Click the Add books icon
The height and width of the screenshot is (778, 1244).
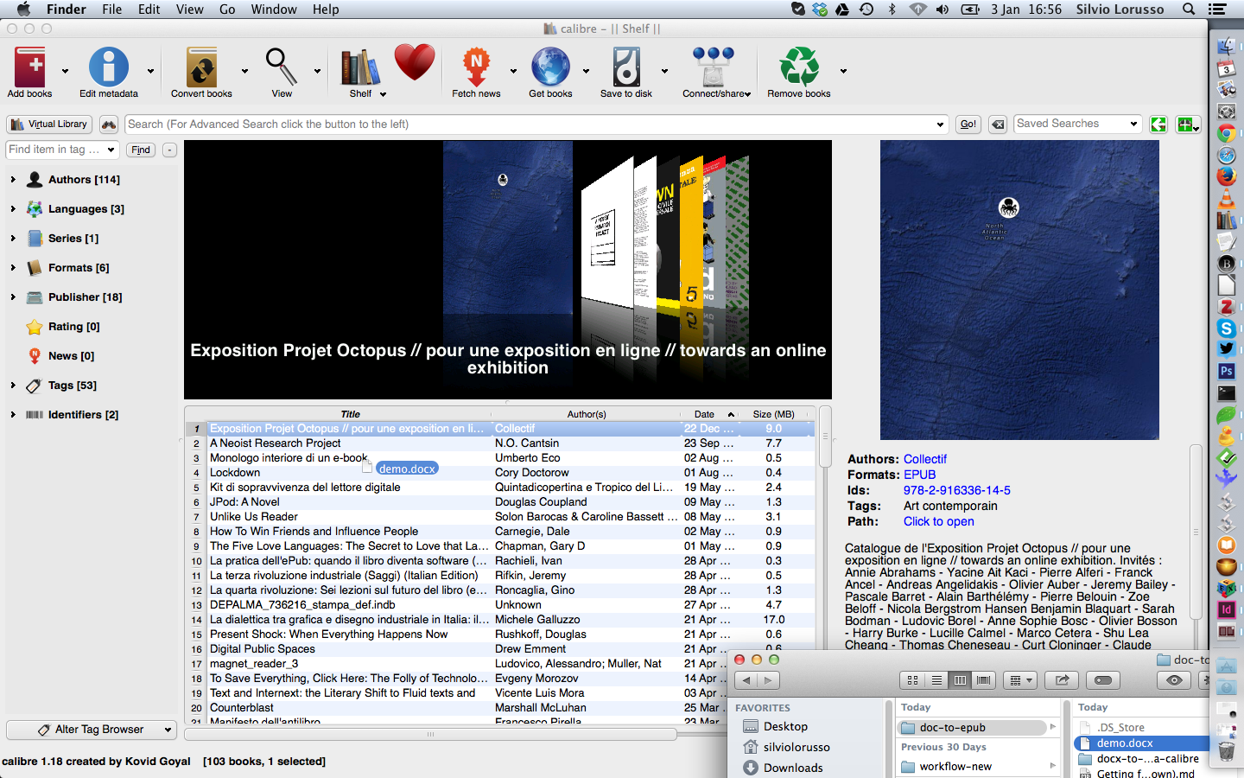click(29, 67)
